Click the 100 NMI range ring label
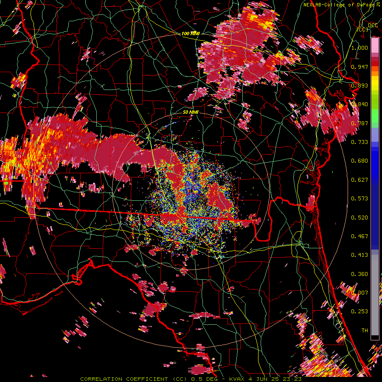 tap(191, 34)
